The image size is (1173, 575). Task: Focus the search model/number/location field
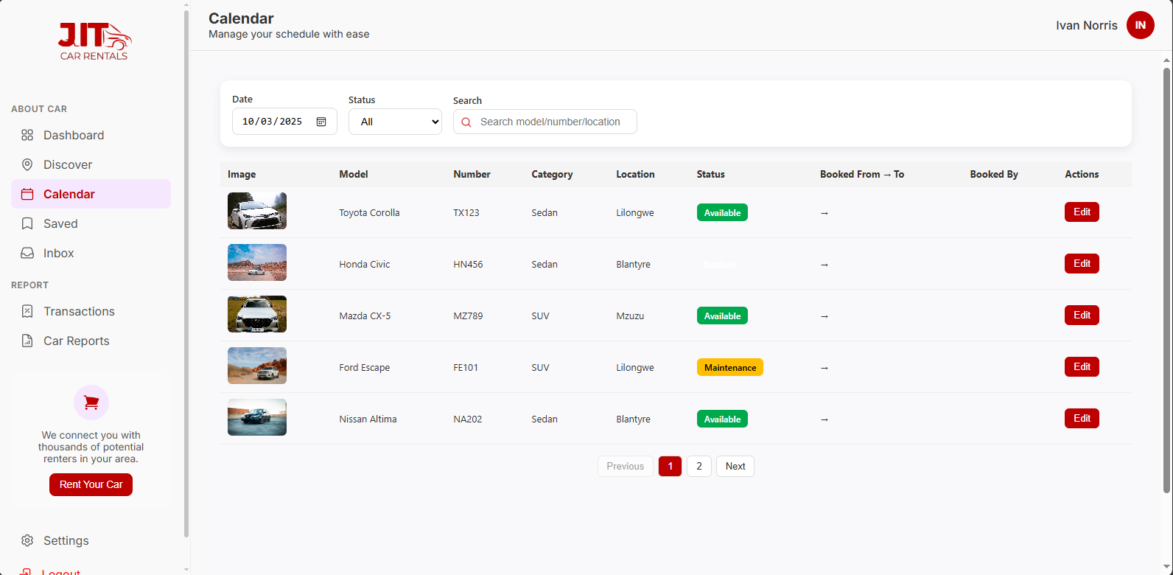545,122
